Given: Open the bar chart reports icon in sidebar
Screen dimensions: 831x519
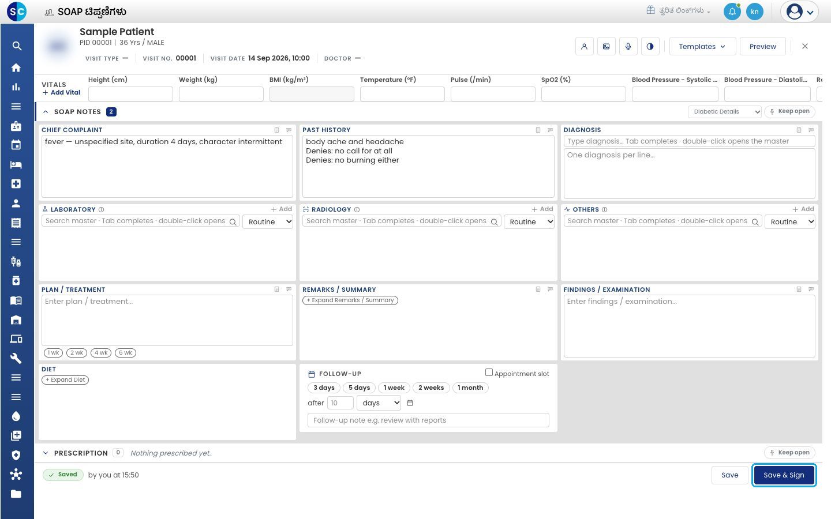Looking at the screenshot, I should [x=16, y=87].
